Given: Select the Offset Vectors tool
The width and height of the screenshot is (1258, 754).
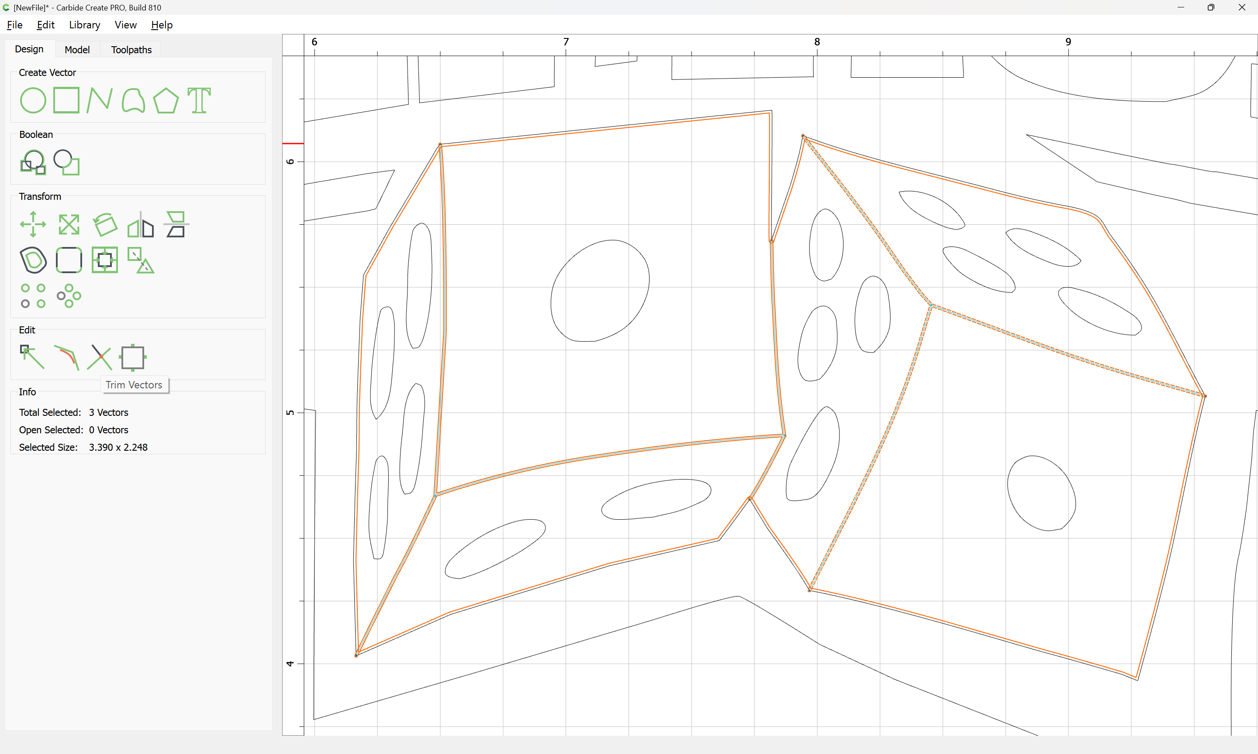Looking at the screenshot, I should click(33, 260).
